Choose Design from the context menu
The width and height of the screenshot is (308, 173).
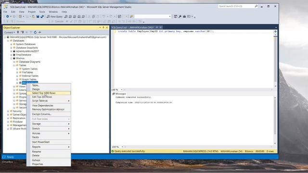[49, 89]
